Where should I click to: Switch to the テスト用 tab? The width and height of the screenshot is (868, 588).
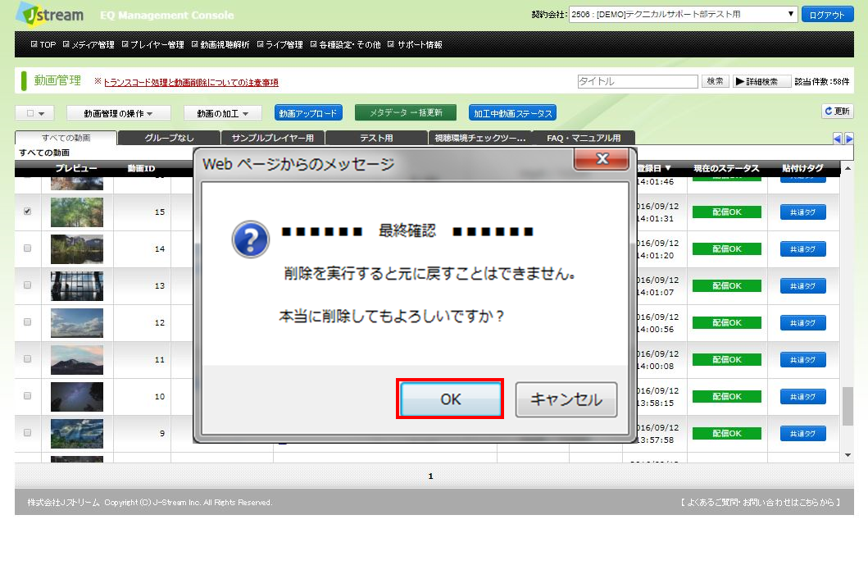click(376, 138)
